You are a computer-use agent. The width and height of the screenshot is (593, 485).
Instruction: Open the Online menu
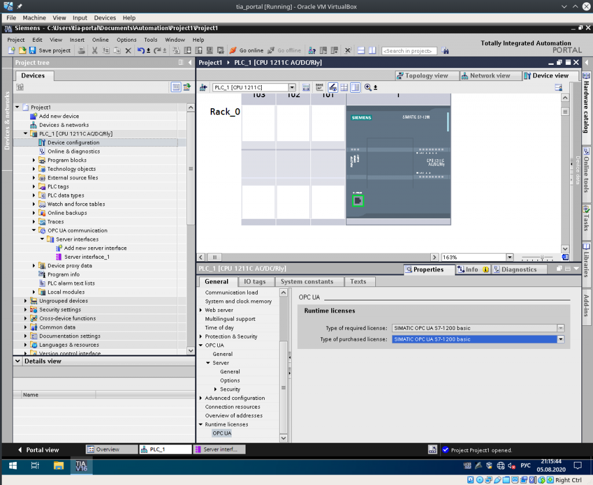click(100, 40)
